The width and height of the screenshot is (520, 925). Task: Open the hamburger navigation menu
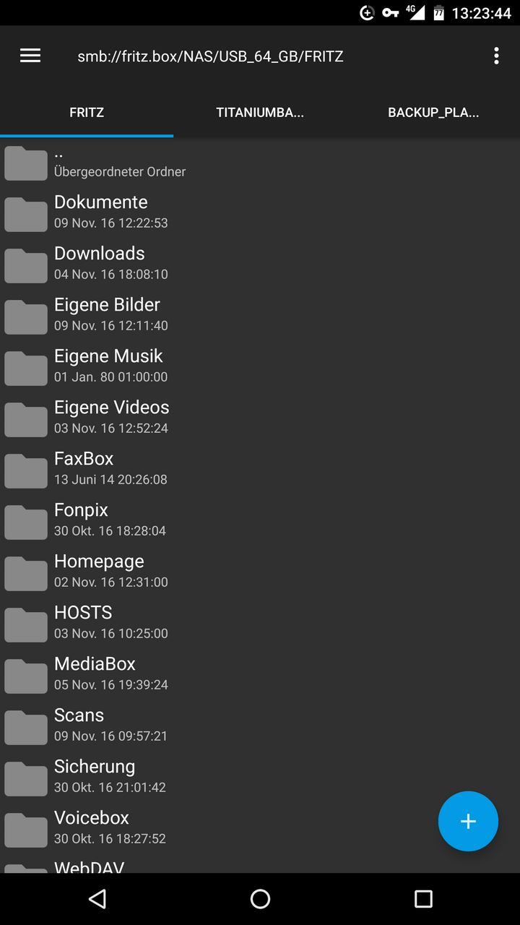coord(30,56)
